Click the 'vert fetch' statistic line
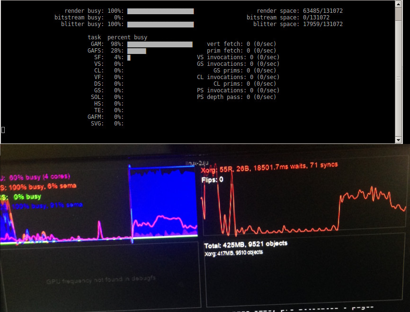The width and height of the screenshot is (410, 312). click(x=241, y=44)
